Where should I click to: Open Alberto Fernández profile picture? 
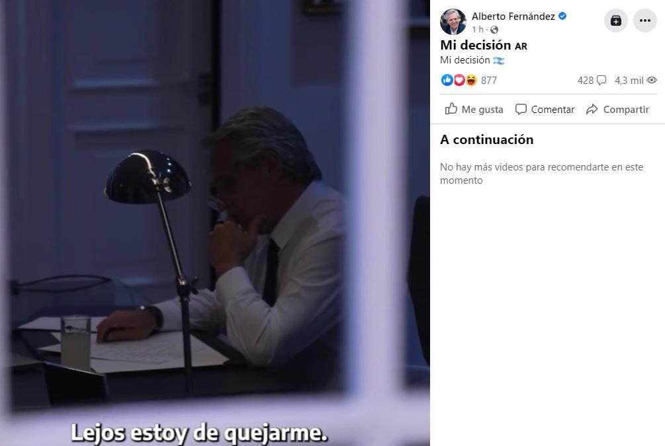pos(453,22)
